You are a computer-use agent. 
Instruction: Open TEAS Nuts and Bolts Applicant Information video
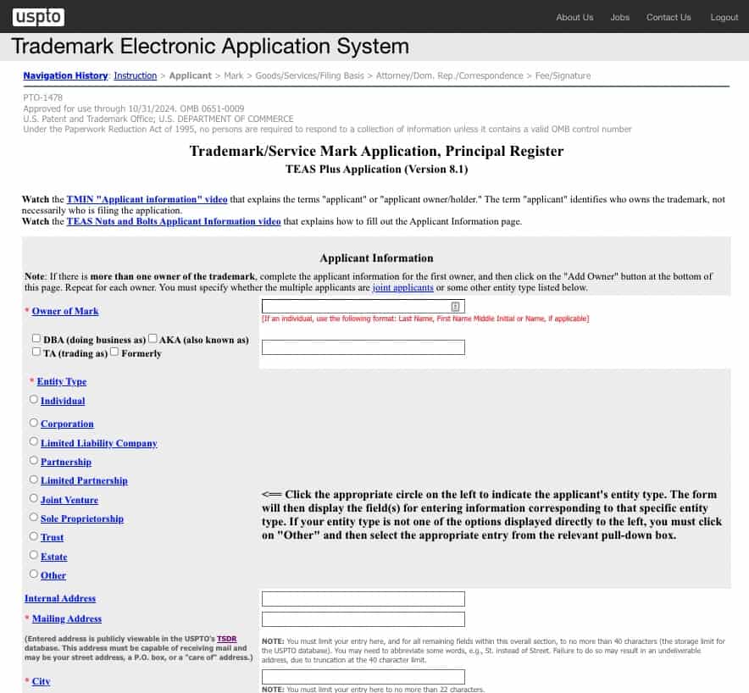[x=174, y=221]
